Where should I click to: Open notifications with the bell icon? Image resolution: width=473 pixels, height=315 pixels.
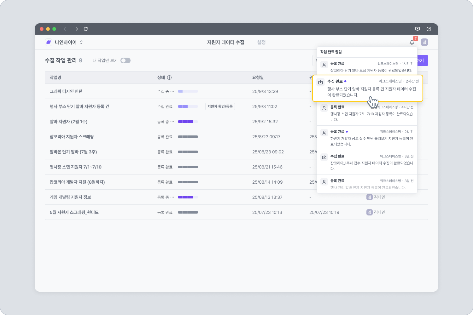point(412,42)
